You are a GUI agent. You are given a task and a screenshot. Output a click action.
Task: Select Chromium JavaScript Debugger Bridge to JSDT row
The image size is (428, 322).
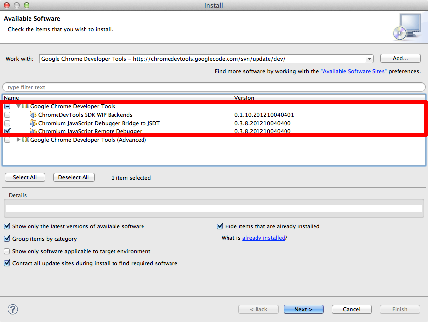(214, 123)
